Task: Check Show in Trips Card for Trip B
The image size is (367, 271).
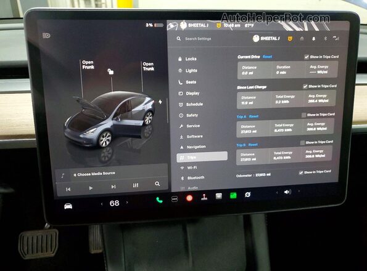Action: click(x=302, y=142)
